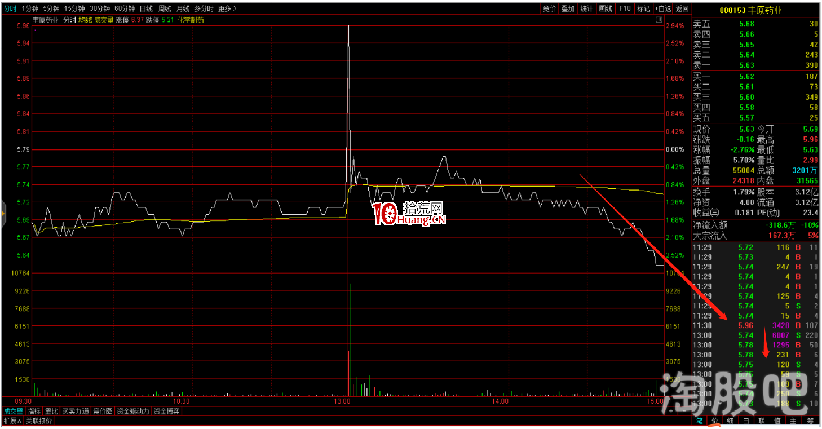
Task: Open the 周线 weekly chart
Action: coord(164,8)
